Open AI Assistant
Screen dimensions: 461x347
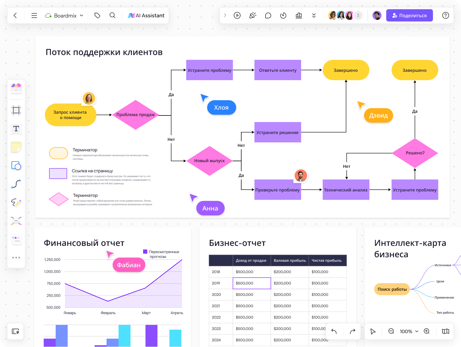pyautogui.click(x=146, y=16)
